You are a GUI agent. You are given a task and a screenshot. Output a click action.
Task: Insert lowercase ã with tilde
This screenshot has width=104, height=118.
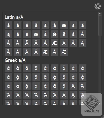pyautogui.click(x=36, y=25)
